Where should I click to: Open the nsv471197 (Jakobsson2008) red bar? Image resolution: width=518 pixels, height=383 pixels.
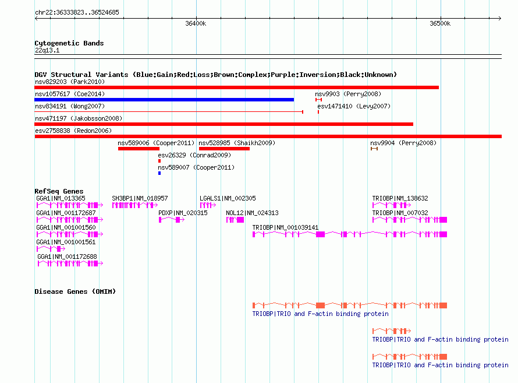(223, 124)
